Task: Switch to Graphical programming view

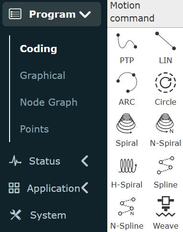Action: point(43,75)
